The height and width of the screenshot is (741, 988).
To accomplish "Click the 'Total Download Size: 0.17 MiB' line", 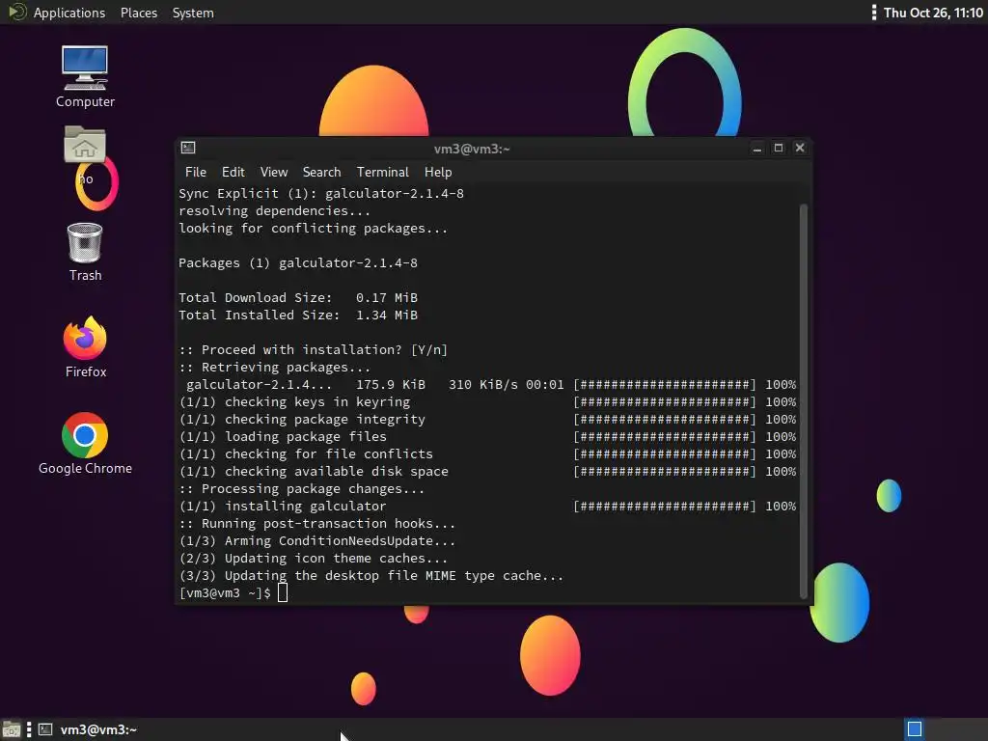I will pyautogui.click(x=298, y=297).
